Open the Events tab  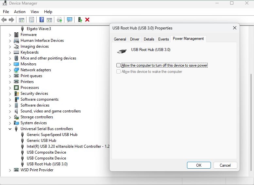163,39
